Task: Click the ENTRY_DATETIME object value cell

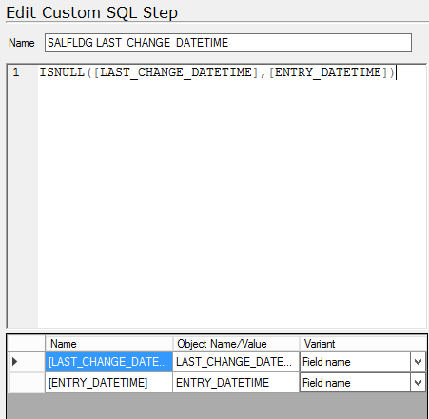Action: pyautogui.click(x=236, y=383)
